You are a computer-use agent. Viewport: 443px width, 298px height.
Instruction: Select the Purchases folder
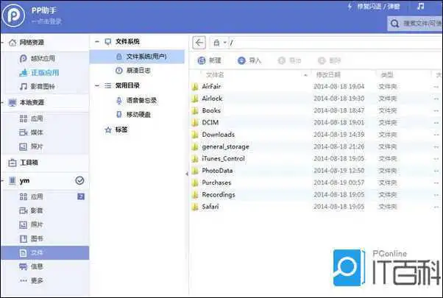coord(216,182)
